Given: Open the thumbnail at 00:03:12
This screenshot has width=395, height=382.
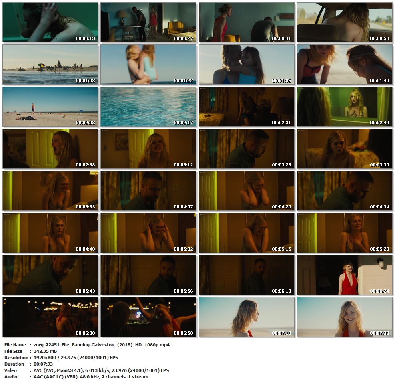Looking at the screenshot, I should tap(148, 149).
